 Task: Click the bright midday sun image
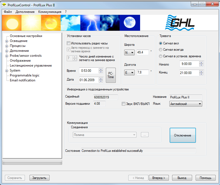31,23
